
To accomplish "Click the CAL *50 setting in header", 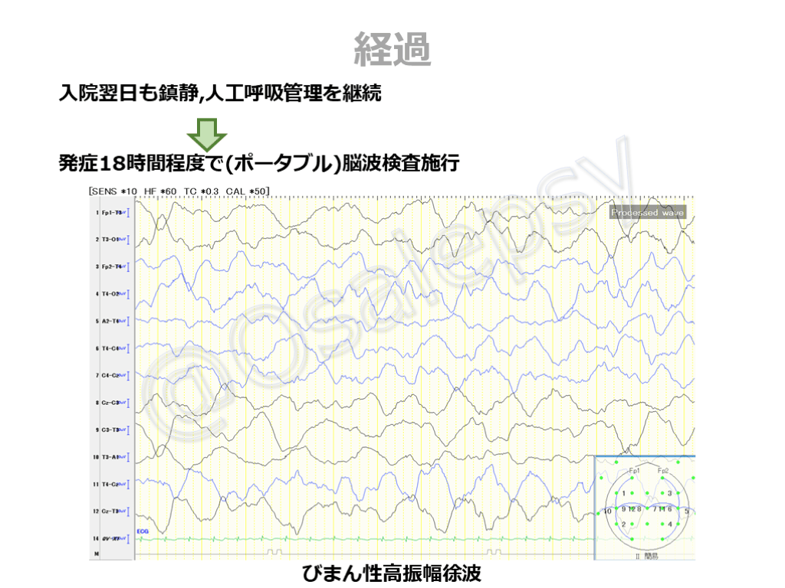I will point(246,190).
